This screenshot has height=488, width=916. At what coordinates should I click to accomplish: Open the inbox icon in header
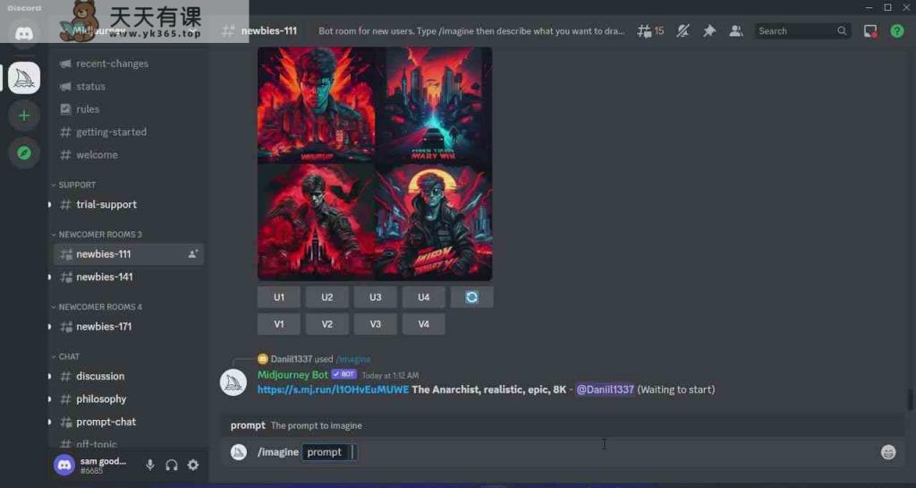[870, 31]
